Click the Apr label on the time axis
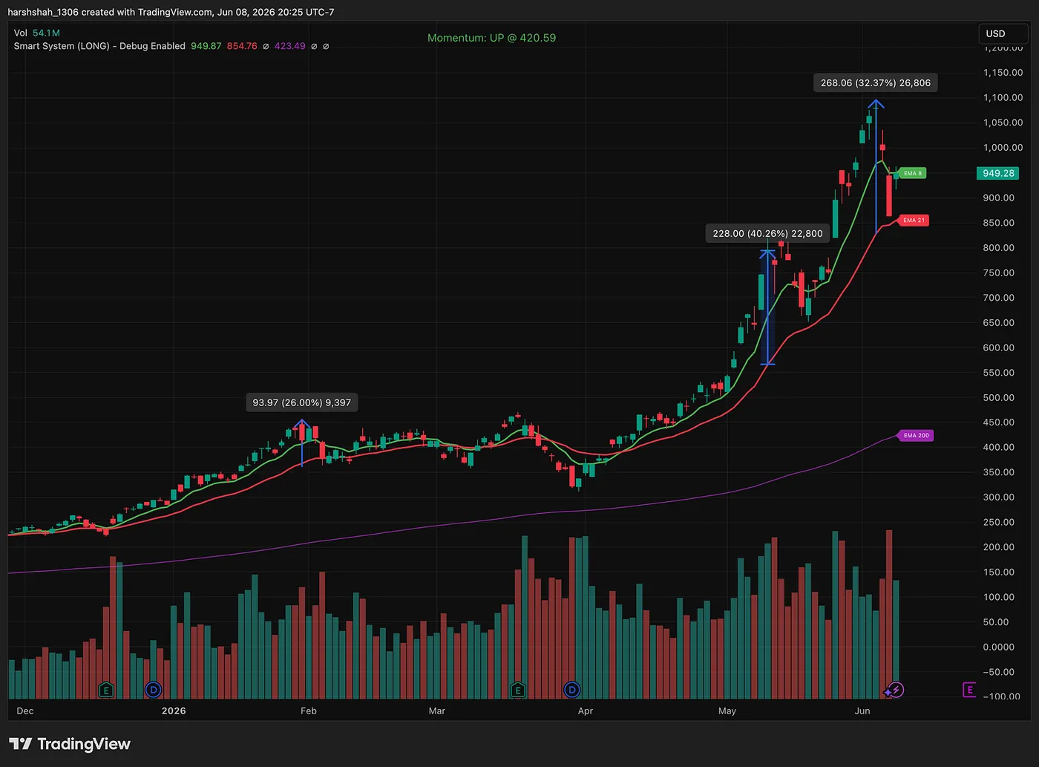1039x767 pixels. [586, 711]
